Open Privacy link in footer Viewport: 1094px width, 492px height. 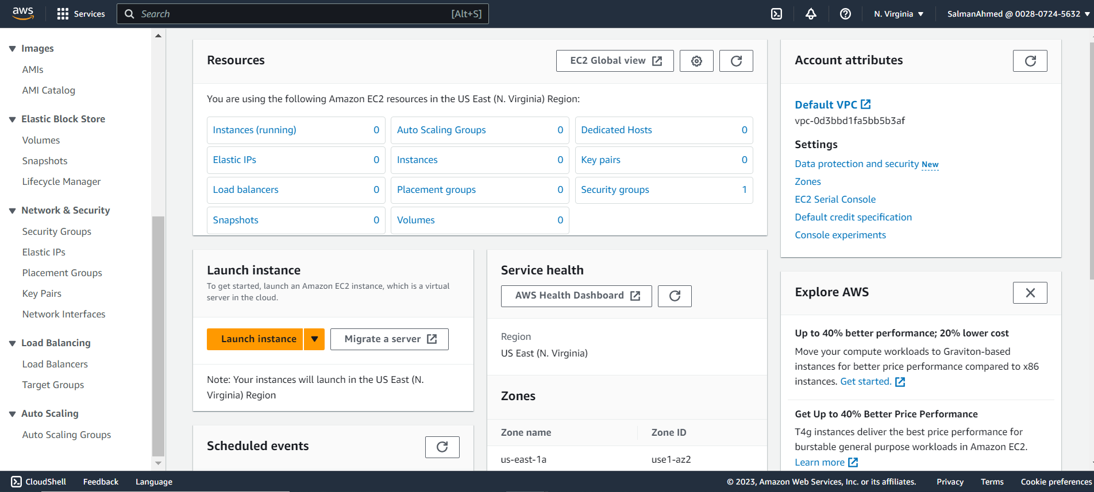950,482
